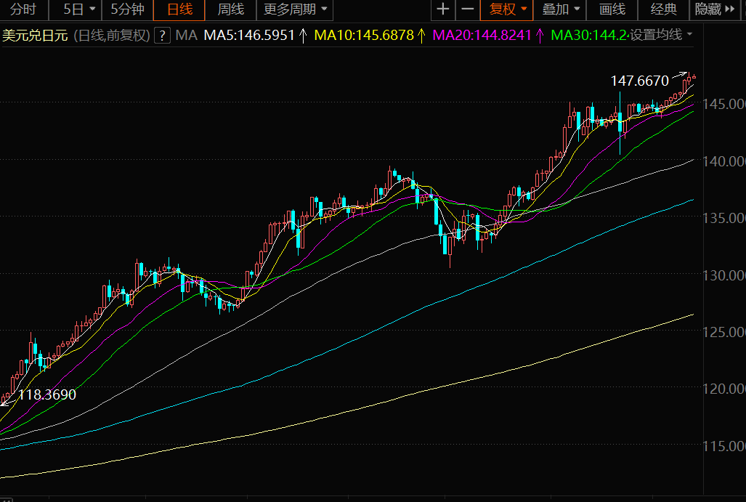Open the help question mark icon
This screenshot has height=502, width=746.
tap(162, 35)
